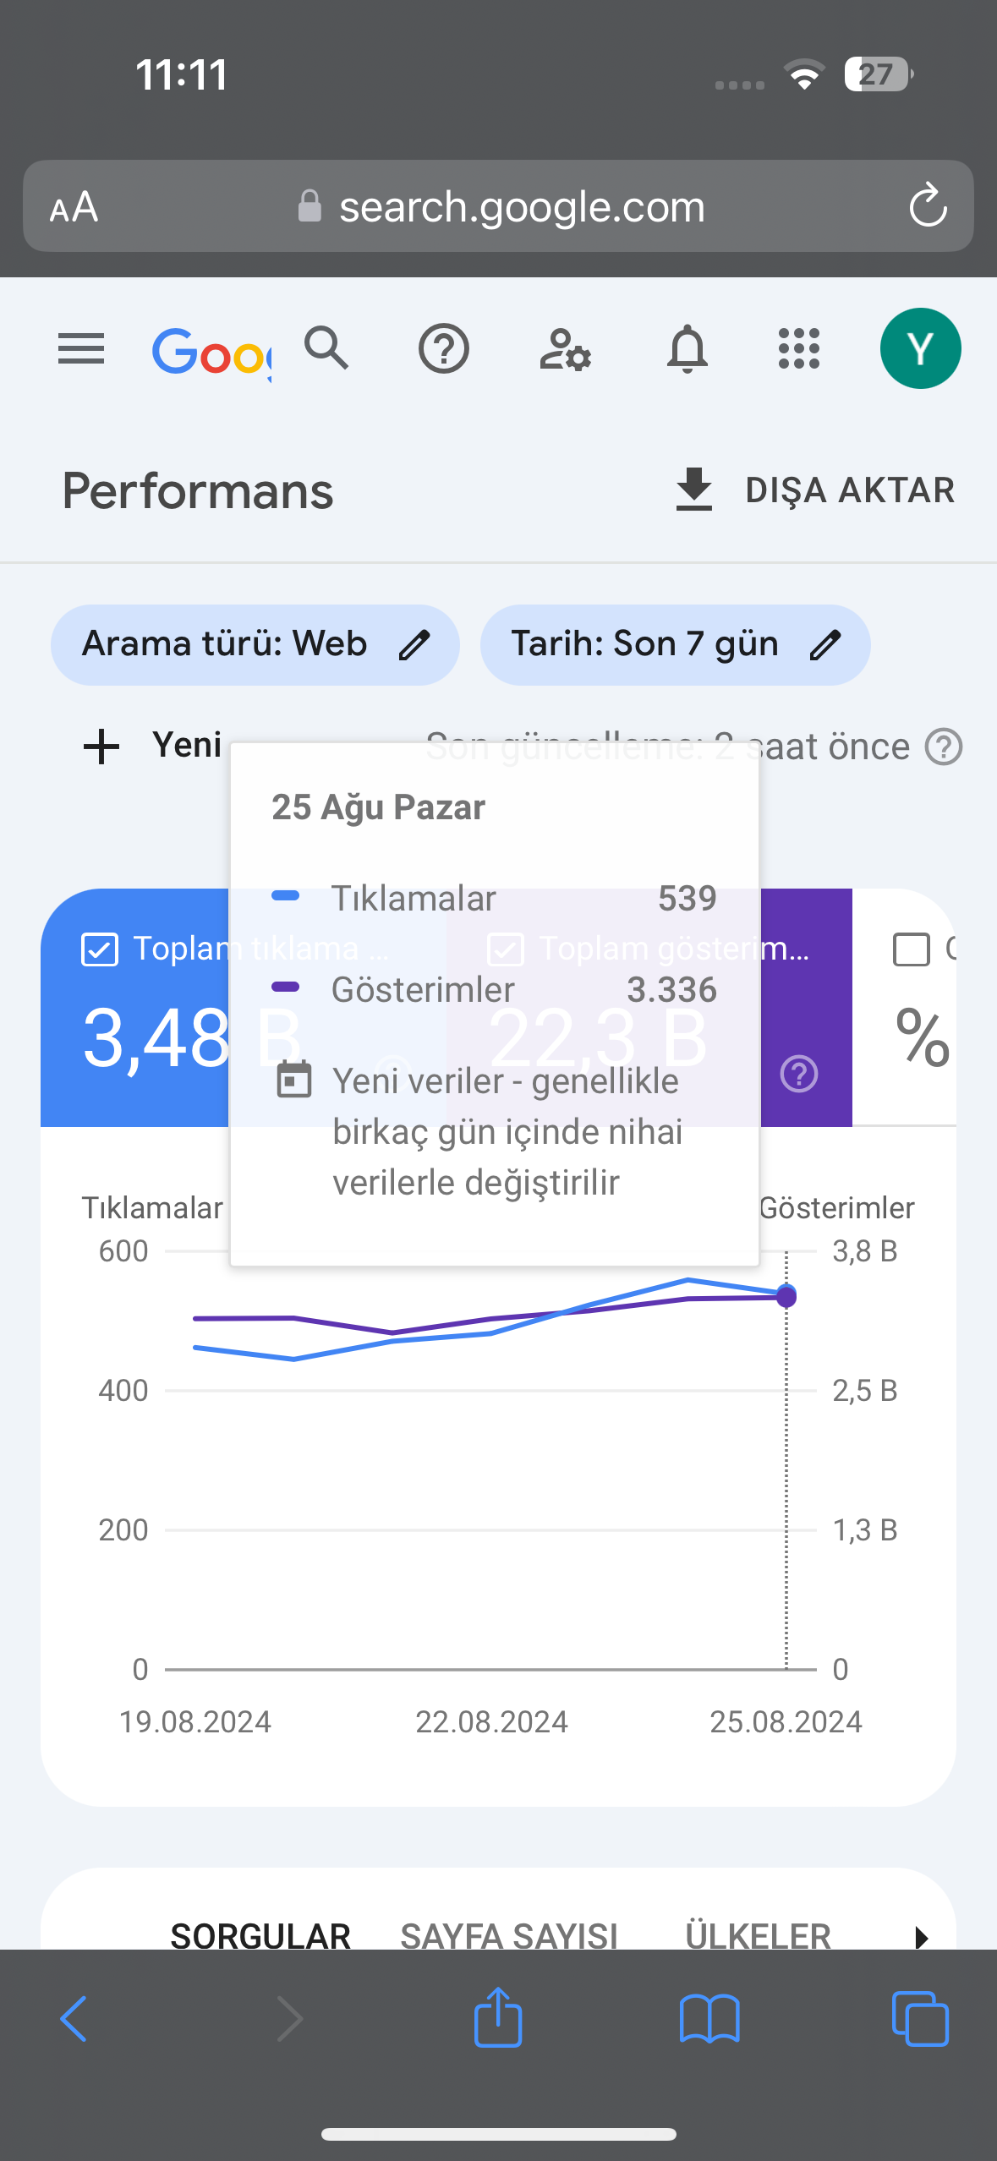
Task: Open the hamburger navigation menu
Action: [81, 348]
